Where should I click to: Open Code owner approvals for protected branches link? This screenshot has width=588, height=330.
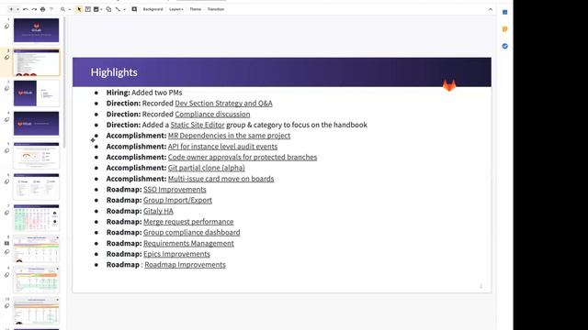pos(243,157)
